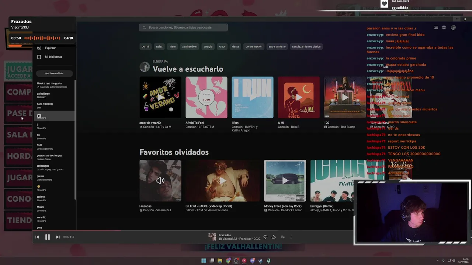Play the 120 song by Bad Bunny
472x265 pixels.
(345, 97)
